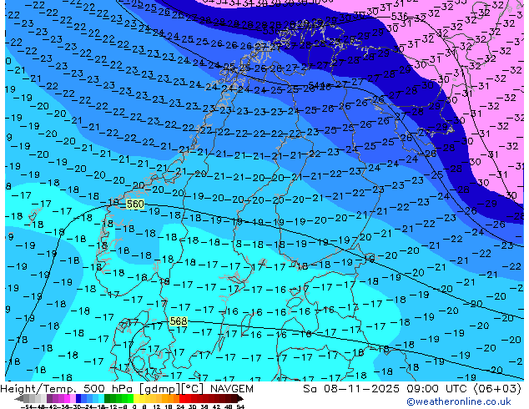Click the 560 contour height label

click(x=135, y=204)
